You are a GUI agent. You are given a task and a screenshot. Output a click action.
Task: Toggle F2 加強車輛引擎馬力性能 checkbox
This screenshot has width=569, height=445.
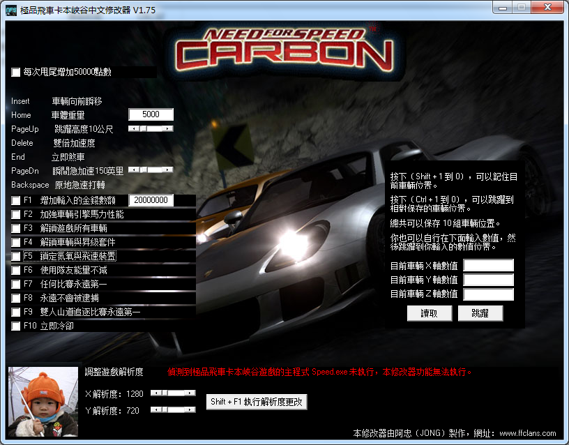coord(15,215)
